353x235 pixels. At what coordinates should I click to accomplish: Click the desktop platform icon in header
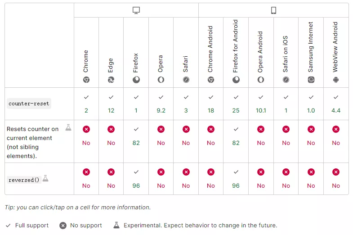tap(136, 10)
